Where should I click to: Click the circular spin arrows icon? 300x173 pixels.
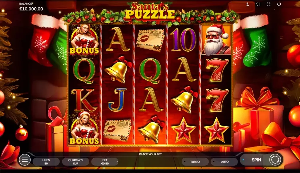point(275,159)
